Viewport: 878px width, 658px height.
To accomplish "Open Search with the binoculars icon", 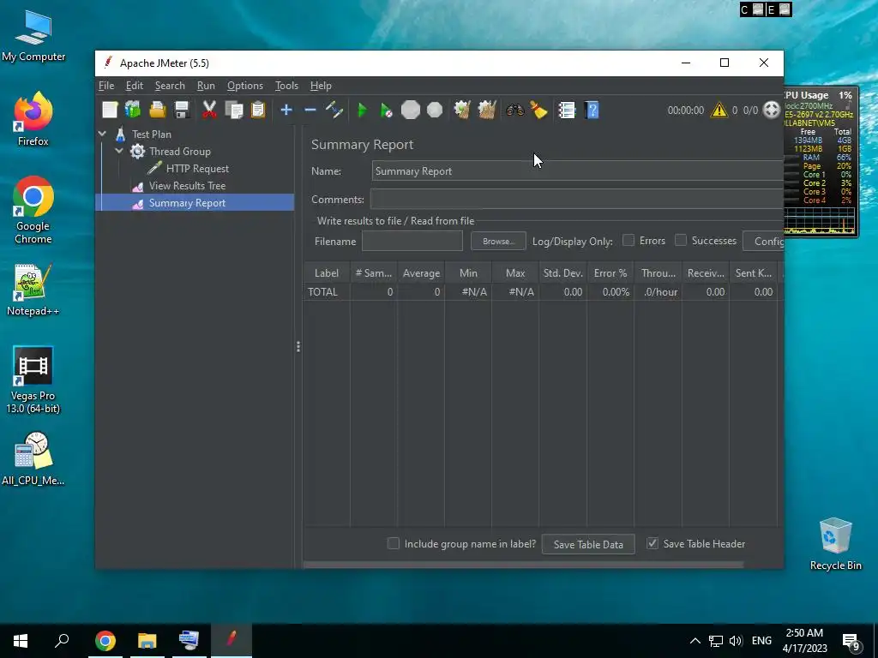I will [514, 110].
